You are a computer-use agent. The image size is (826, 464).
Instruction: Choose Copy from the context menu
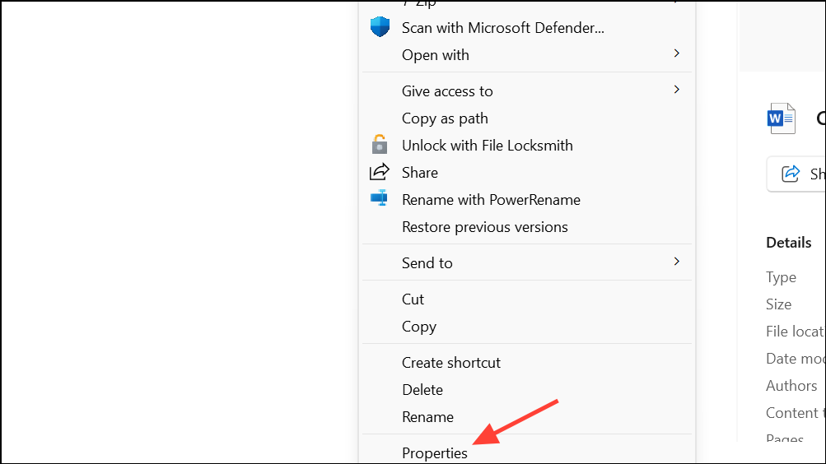418,327
